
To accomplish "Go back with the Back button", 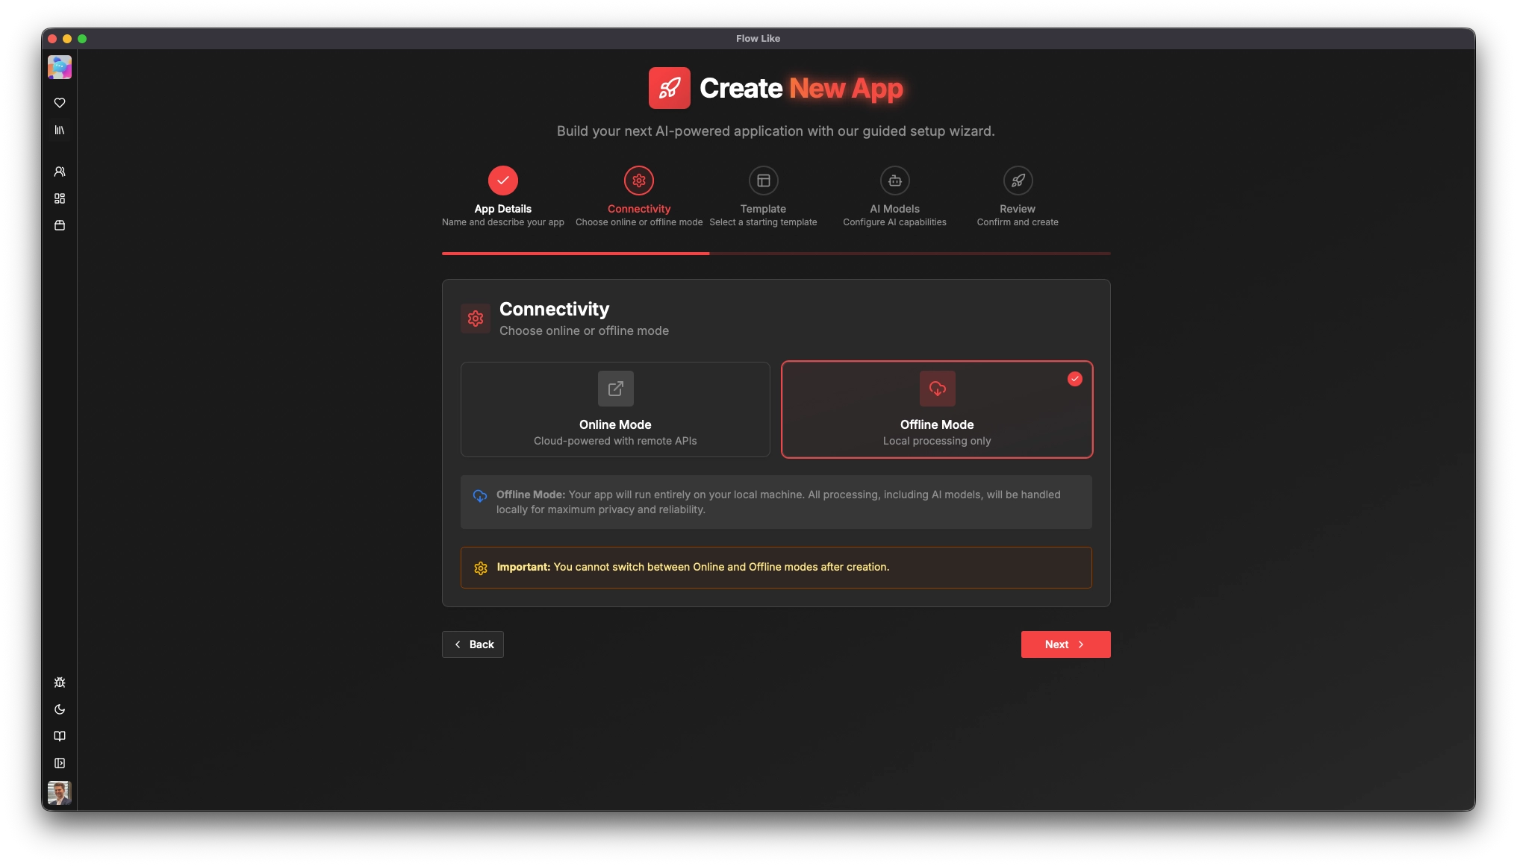I will point(472,644).
